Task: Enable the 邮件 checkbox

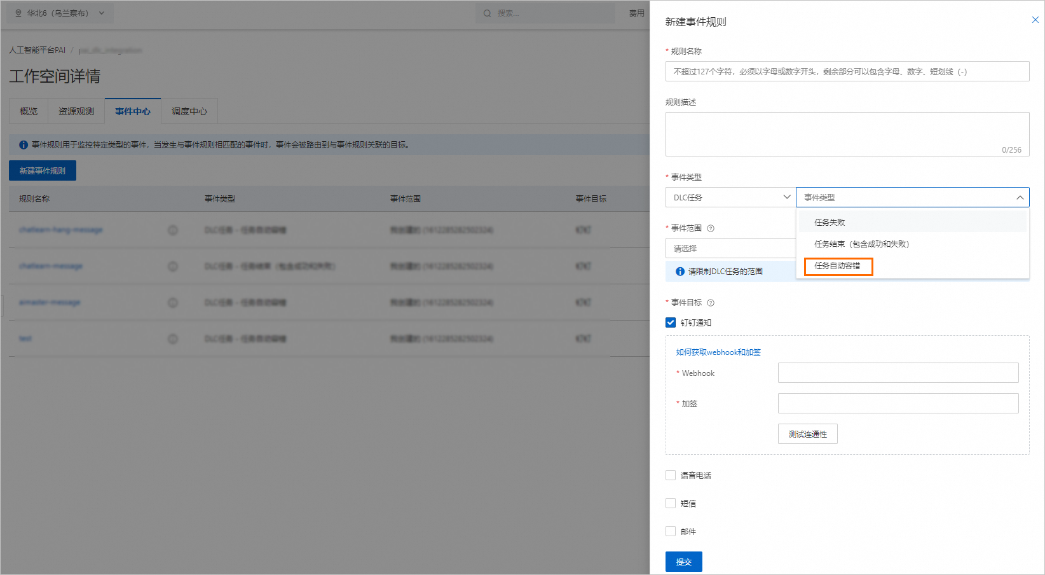Action: [x=671, y=531]
